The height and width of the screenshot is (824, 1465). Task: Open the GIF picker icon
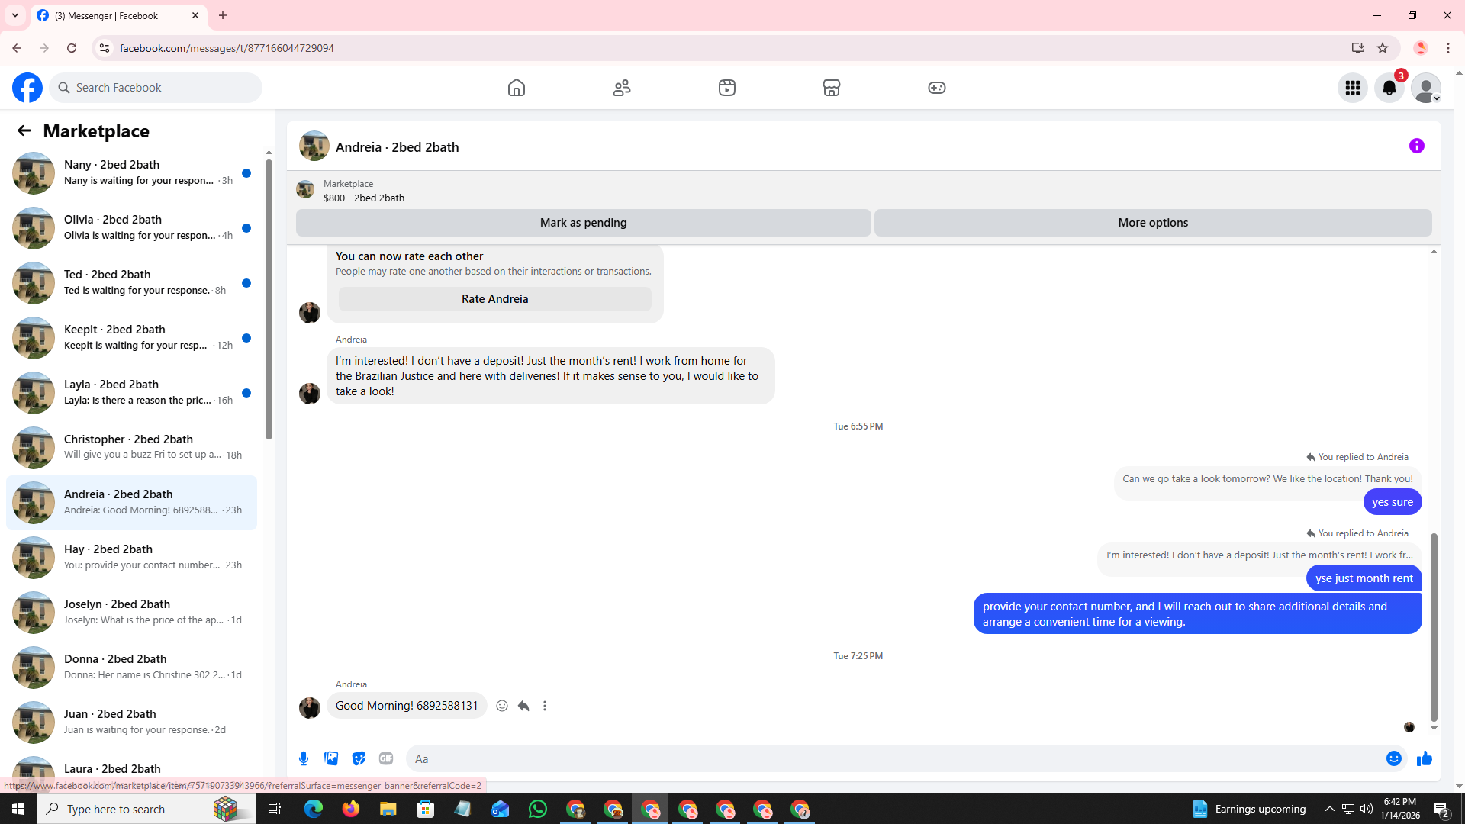pos(386,758)
